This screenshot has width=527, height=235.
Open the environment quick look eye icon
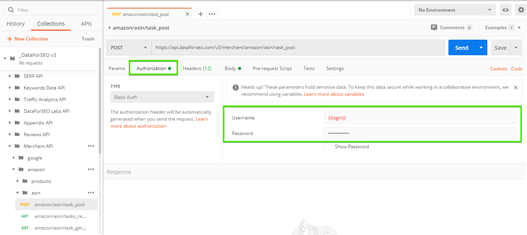(506, 10)
